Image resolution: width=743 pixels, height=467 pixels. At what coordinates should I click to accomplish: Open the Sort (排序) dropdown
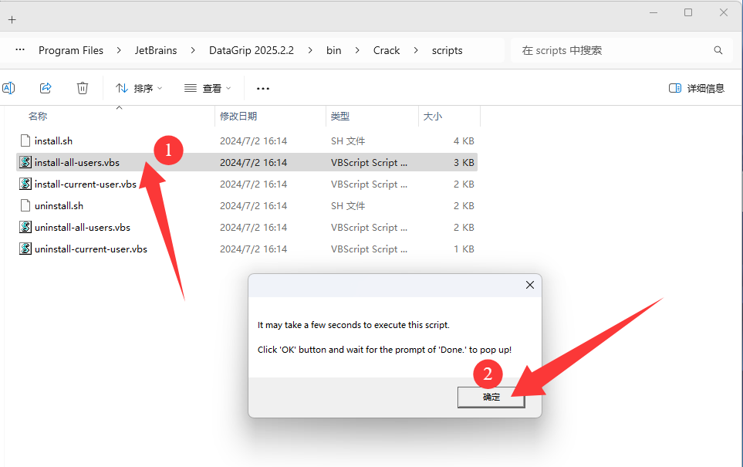[x=138, y=88]
